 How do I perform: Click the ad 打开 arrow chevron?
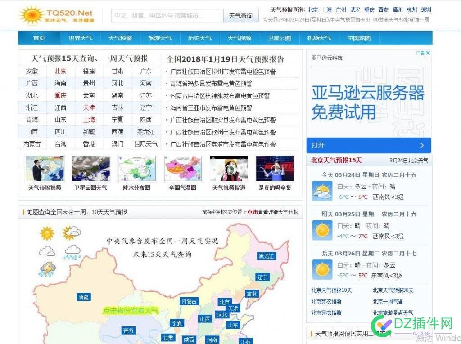pyautogui.click(x=422, y=145)
